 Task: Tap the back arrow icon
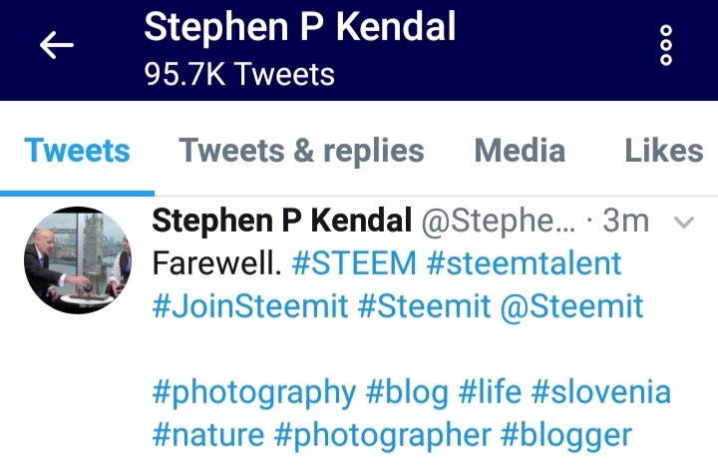point(56,45)
